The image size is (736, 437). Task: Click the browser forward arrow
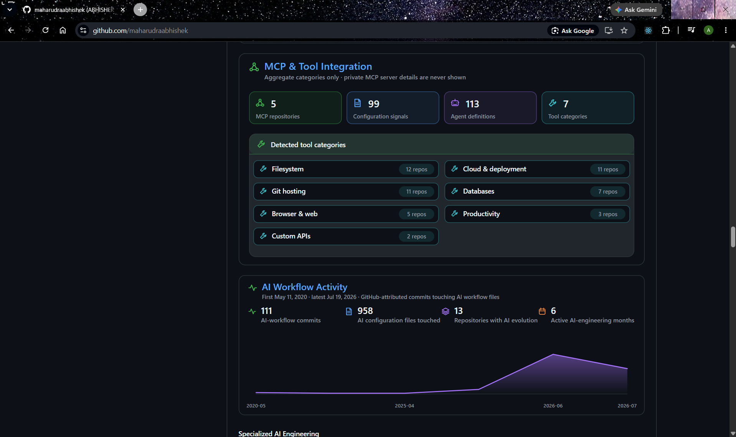point(28,30)
